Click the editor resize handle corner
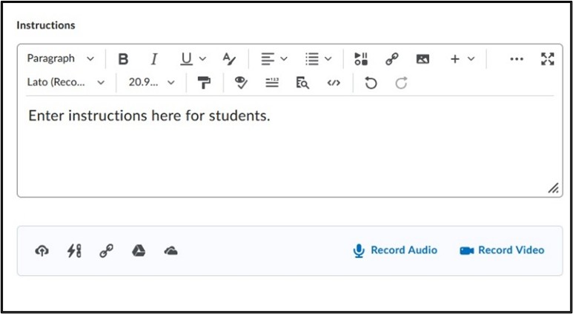This screenshot has height=314, width=573. coord(553,187)
